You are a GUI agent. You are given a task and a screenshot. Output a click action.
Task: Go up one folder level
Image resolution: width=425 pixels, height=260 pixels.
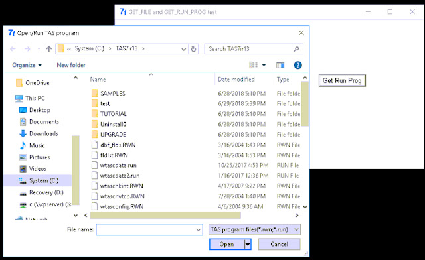48,49
